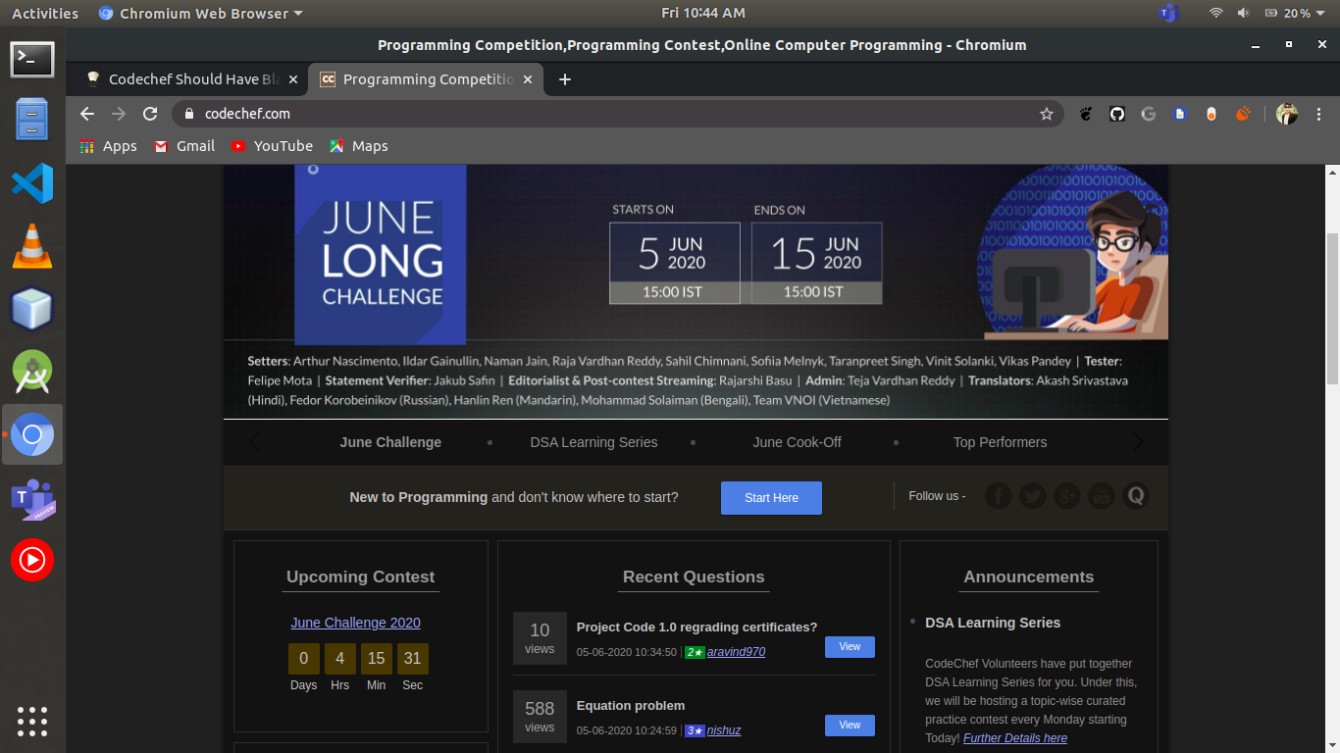Open the orange bowl extension icon
Image resolution: width=1340 pixels, height=753 pixels.
coord(1243,114)
